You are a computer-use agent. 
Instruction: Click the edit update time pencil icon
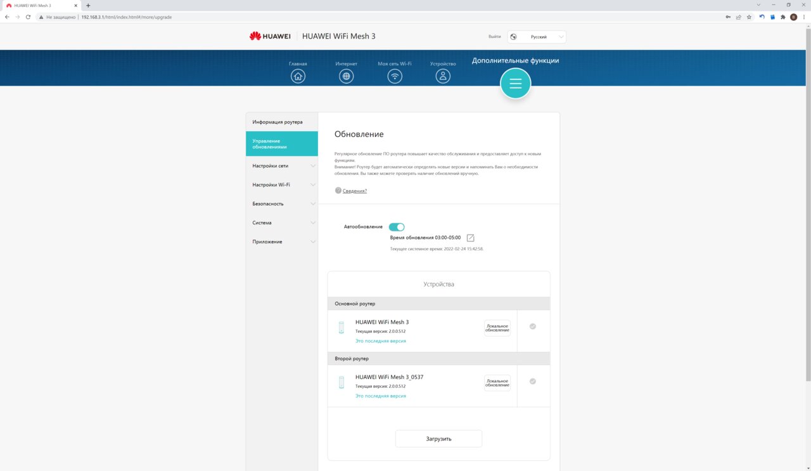click(x=470, y=238)
